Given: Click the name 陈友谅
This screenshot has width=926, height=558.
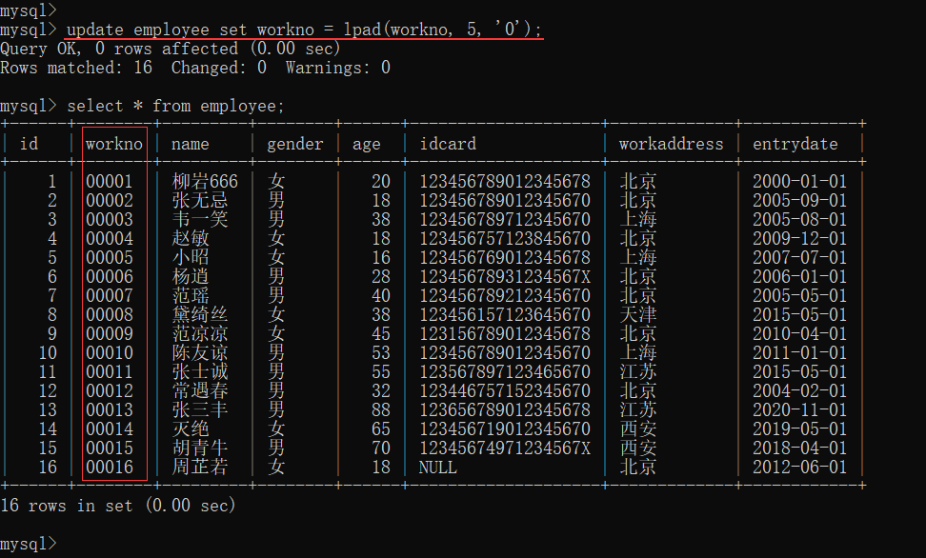Looking at the screenshot, I should pos(200,352).
